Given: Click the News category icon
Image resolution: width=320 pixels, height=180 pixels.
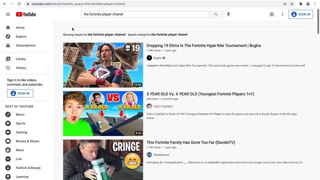Looking at the screenshot, I should pos(8,150).
